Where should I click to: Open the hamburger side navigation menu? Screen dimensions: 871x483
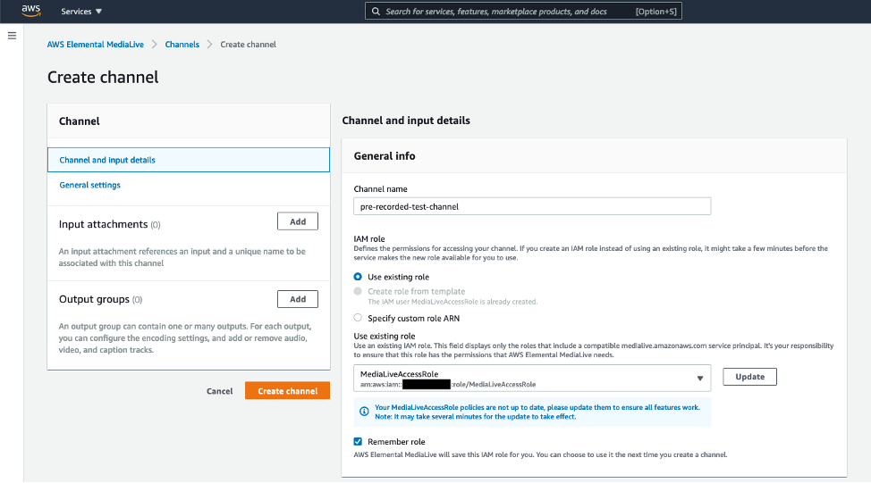[x=12, y=36]
